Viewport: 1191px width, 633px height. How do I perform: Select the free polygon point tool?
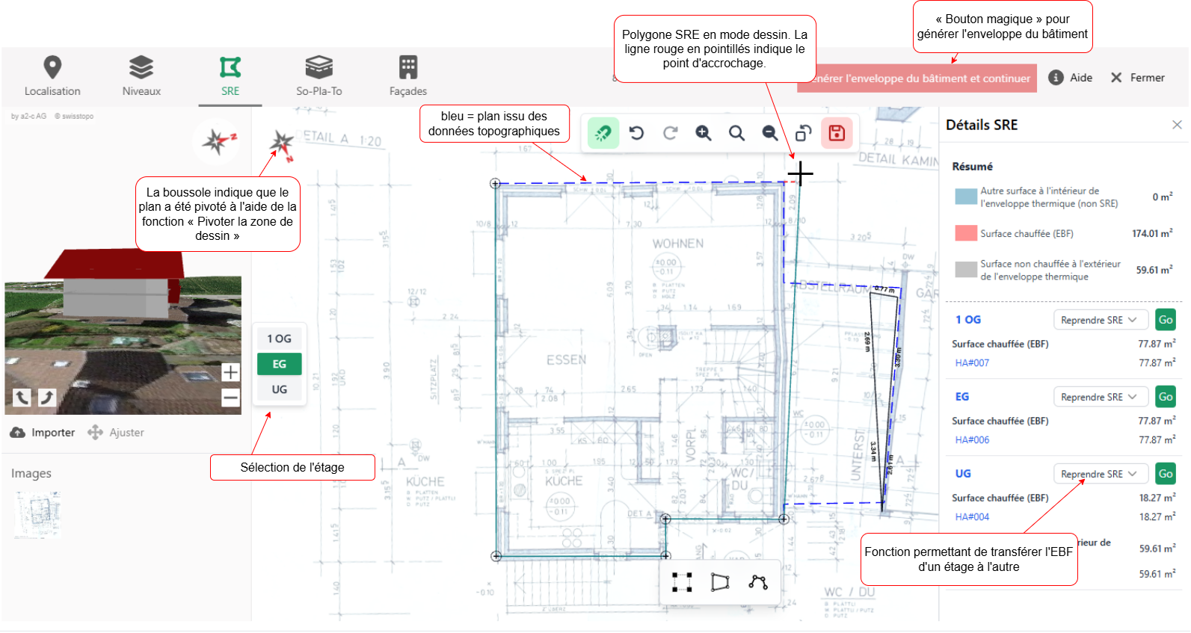click(x=758, y=582)
